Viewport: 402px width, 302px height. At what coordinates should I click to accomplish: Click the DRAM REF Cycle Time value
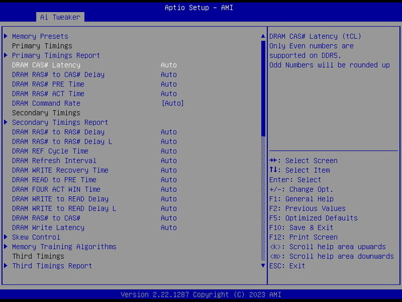[x=169, y=152]
